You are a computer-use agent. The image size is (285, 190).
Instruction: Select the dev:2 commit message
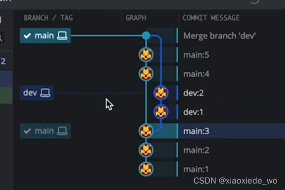point(194,93)
